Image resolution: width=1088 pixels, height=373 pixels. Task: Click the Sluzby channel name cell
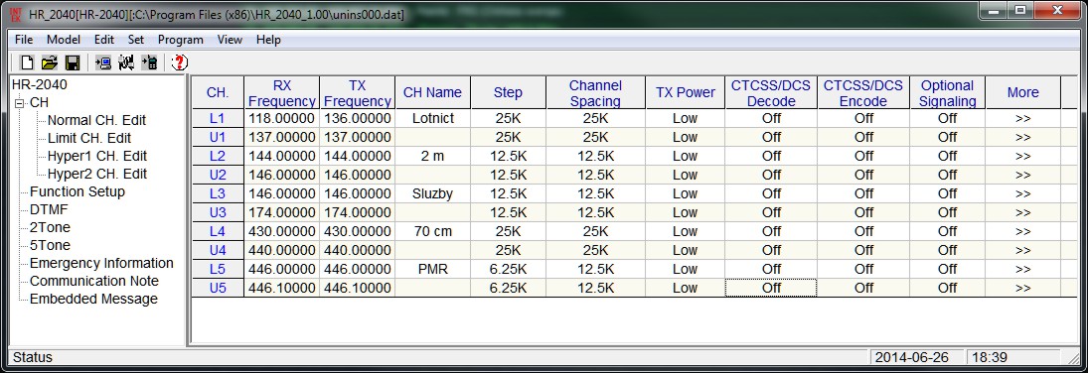pyautogui.click(x=433, y=194)
